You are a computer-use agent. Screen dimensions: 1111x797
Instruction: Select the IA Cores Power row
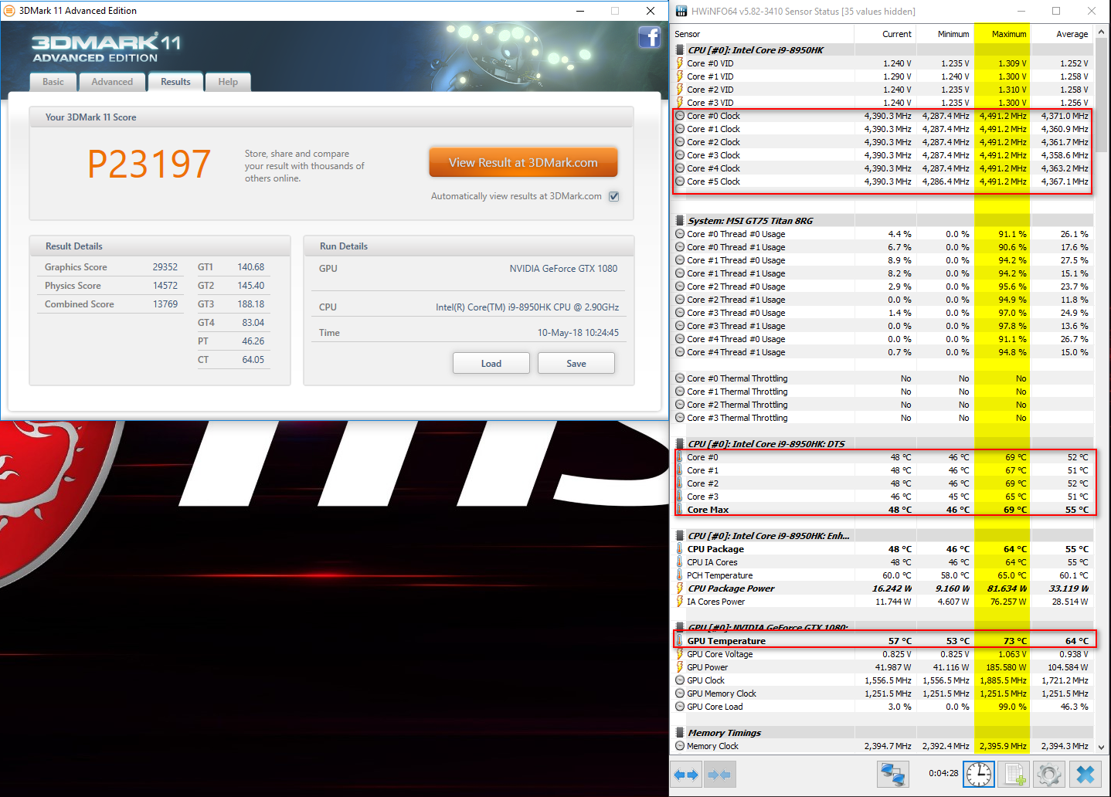click(882, 602)
